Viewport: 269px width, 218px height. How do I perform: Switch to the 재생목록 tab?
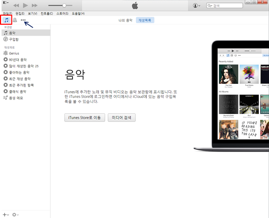click(x=145, y=20)
